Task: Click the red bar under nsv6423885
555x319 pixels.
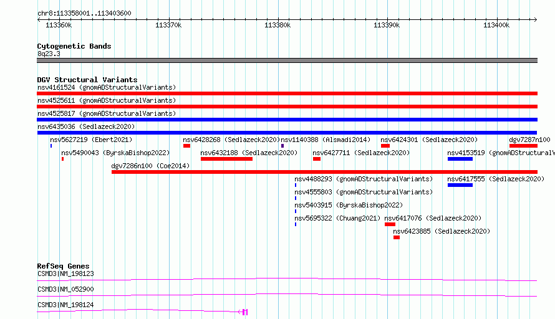Action: (397, 237)
